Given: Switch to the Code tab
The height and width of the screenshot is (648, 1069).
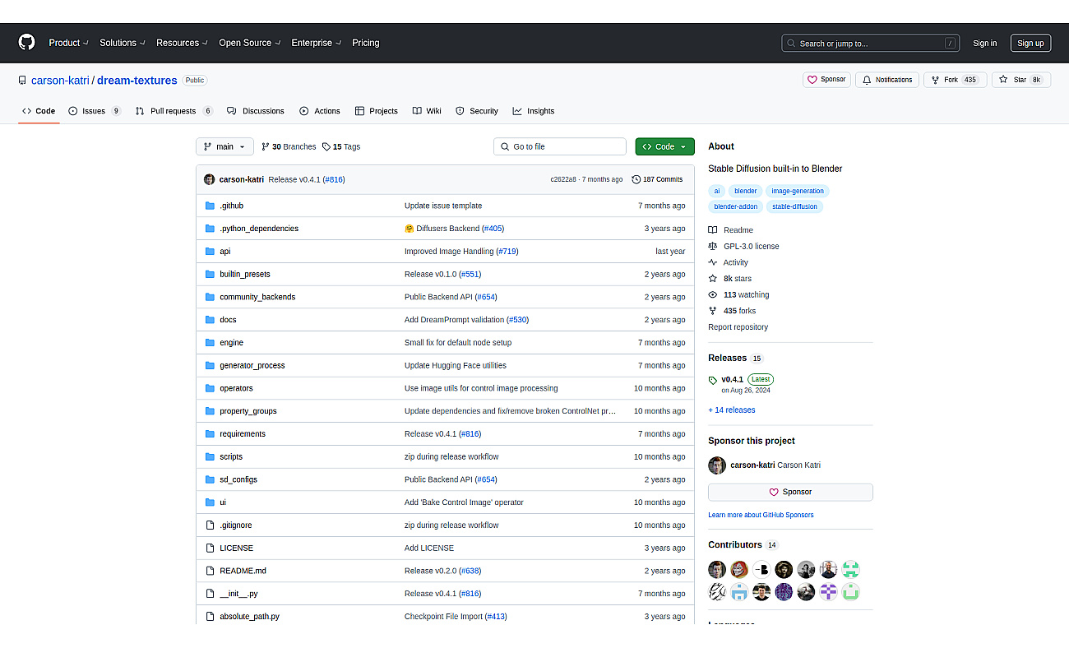Looking at the screenshot, I should [x=39, y=111].
